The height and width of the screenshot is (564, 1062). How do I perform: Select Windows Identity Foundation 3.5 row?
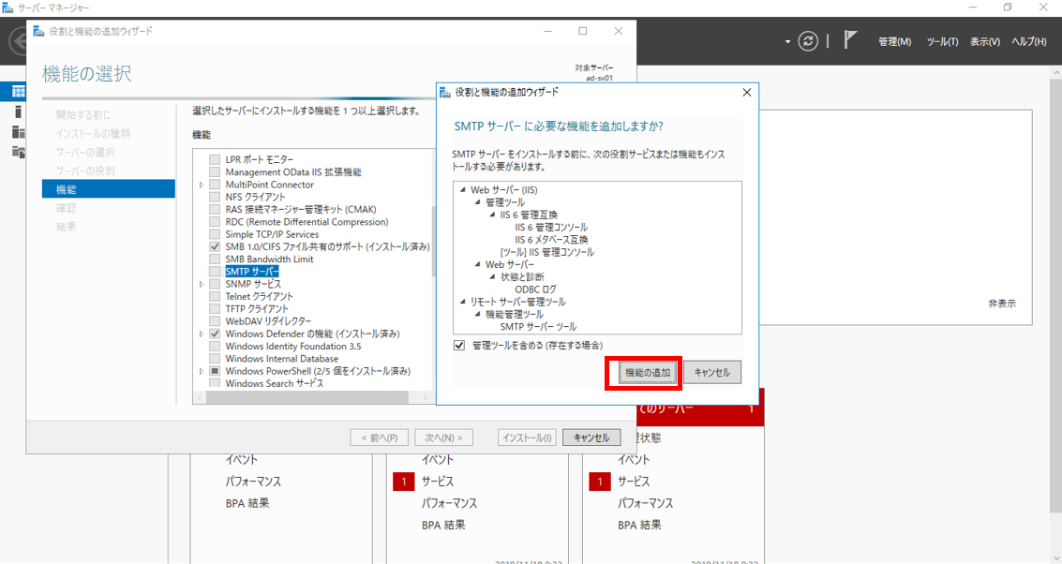point(293,346)
